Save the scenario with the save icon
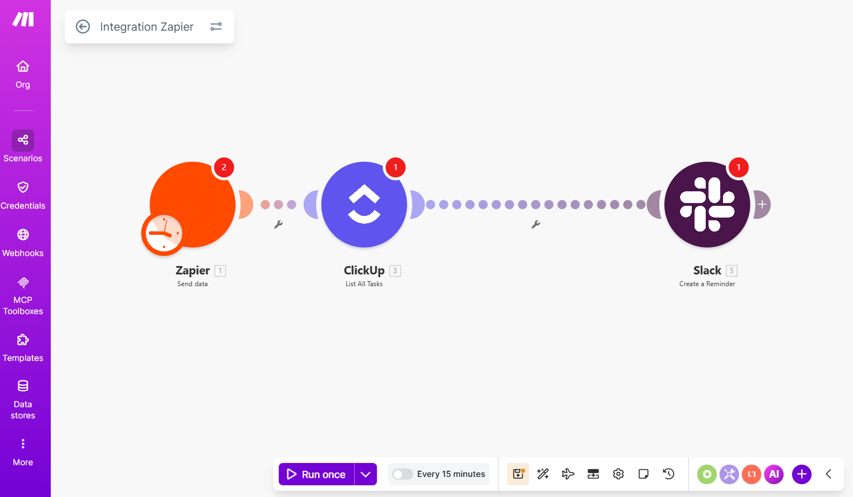 tap(518, 474)
